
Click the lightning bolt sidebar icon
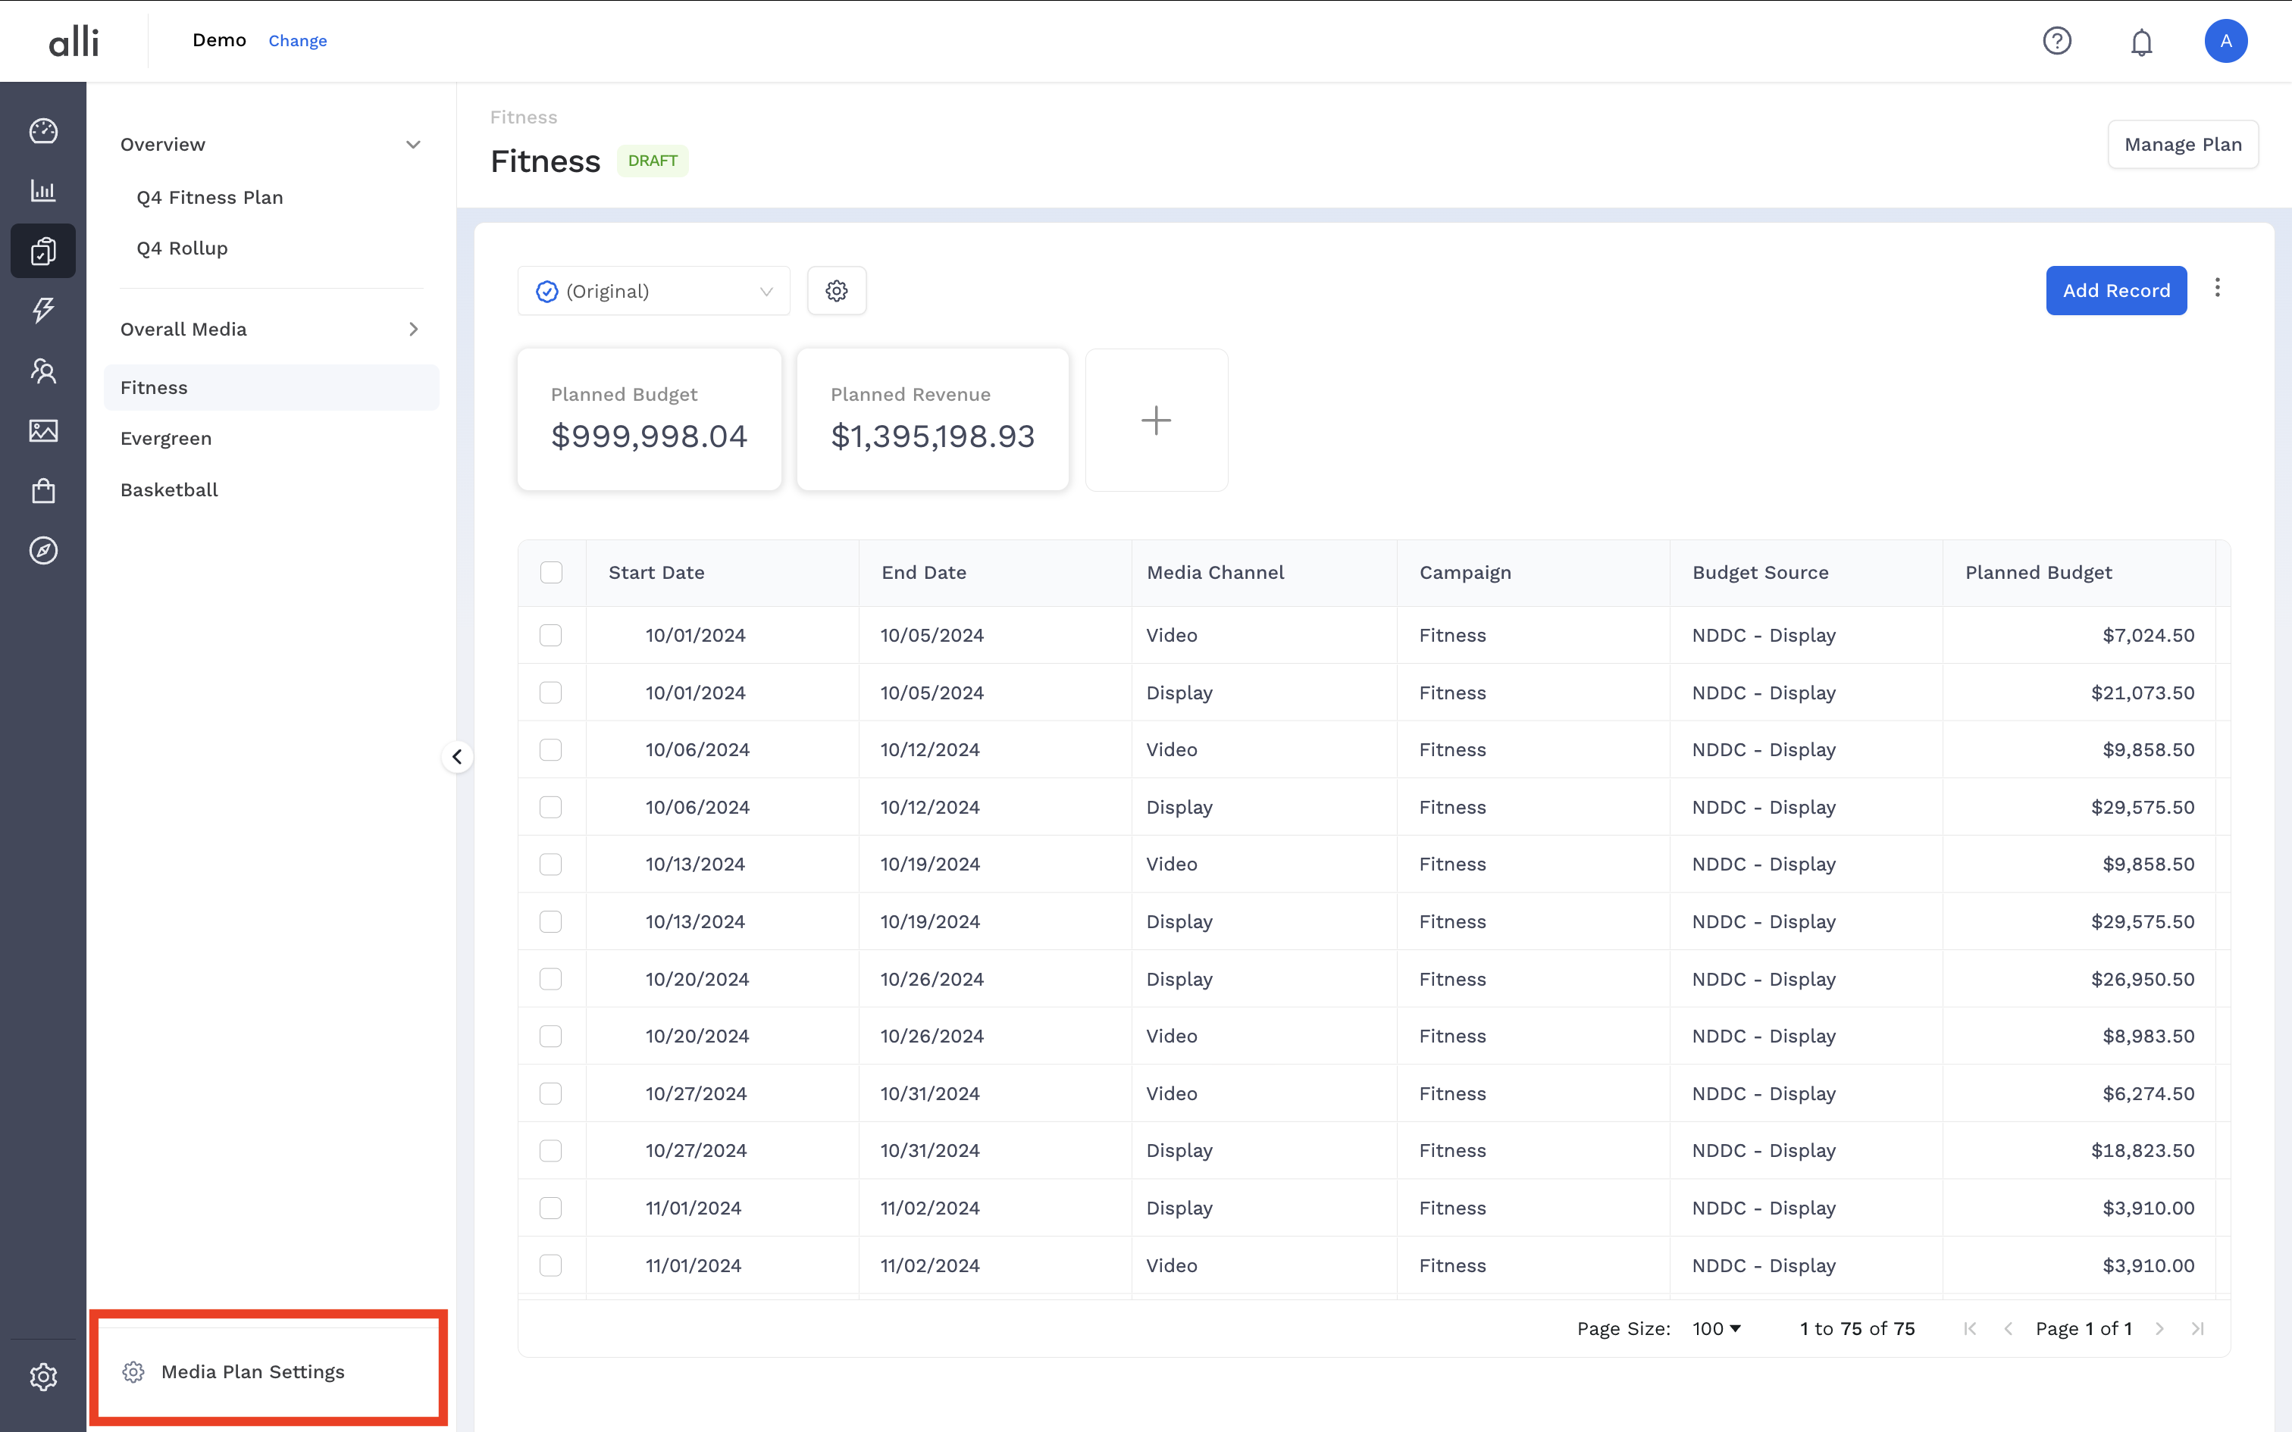[43, 310]
